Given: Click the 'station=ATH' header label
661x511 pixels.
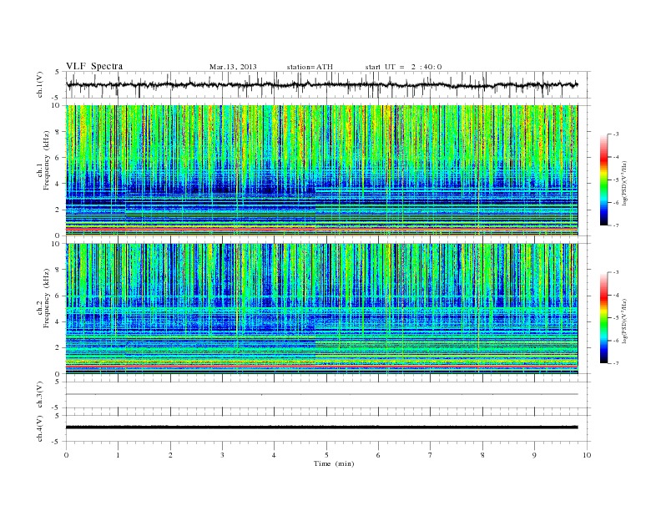Looking at the screenshot, I should [x=310, y=67].
